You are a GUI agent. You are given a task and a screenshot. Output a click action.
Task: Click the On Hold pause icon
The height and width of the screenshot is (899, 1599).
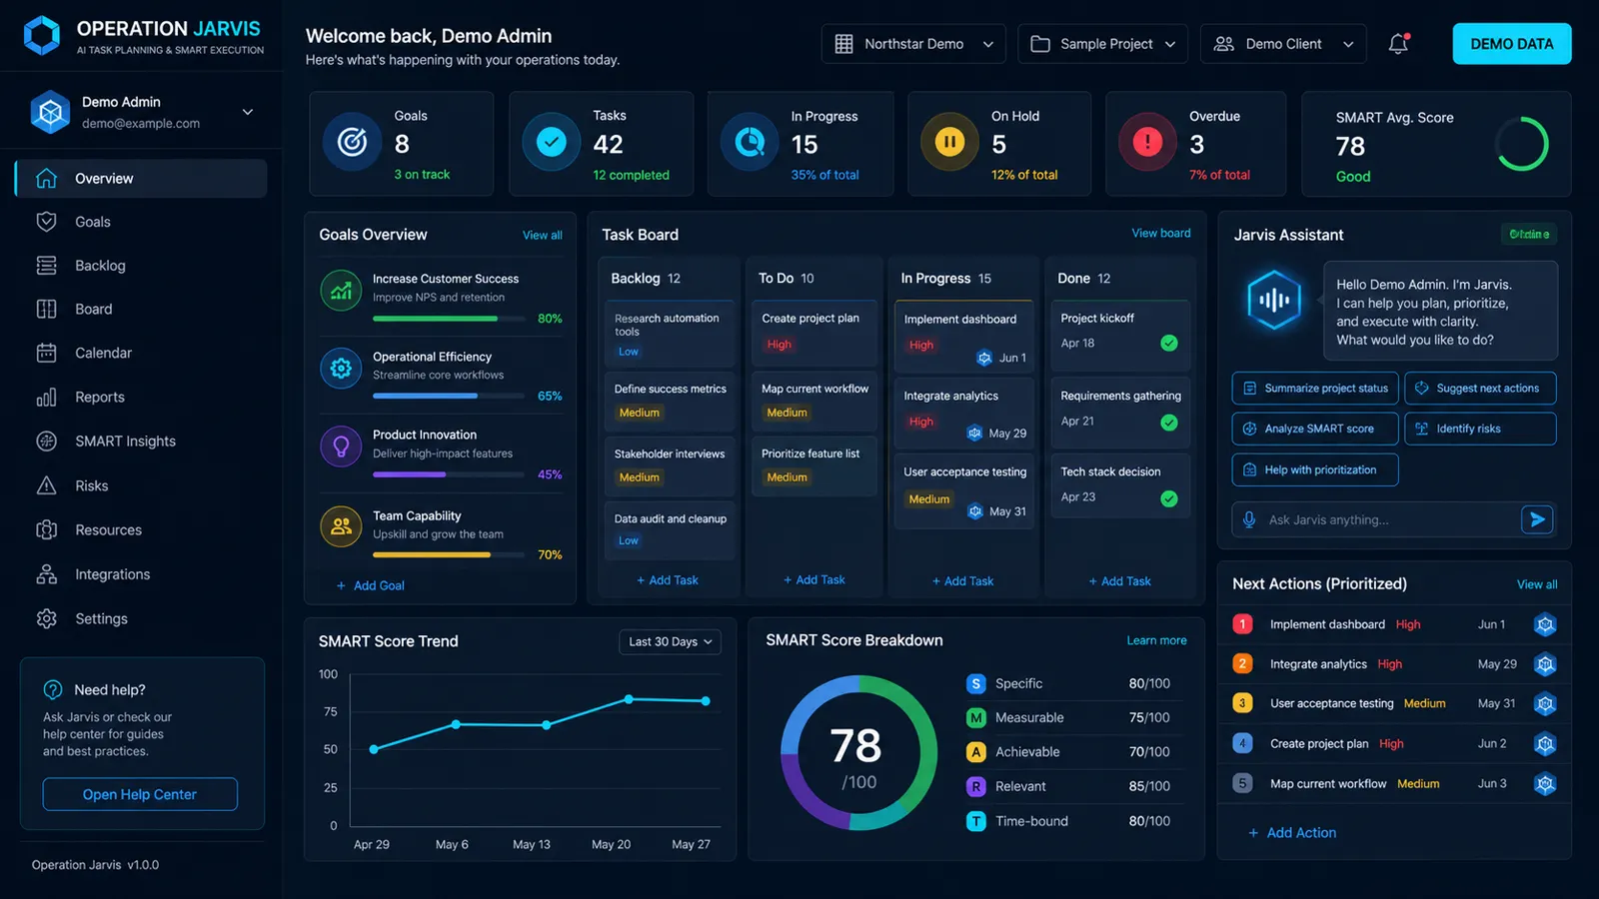point(949,143)
